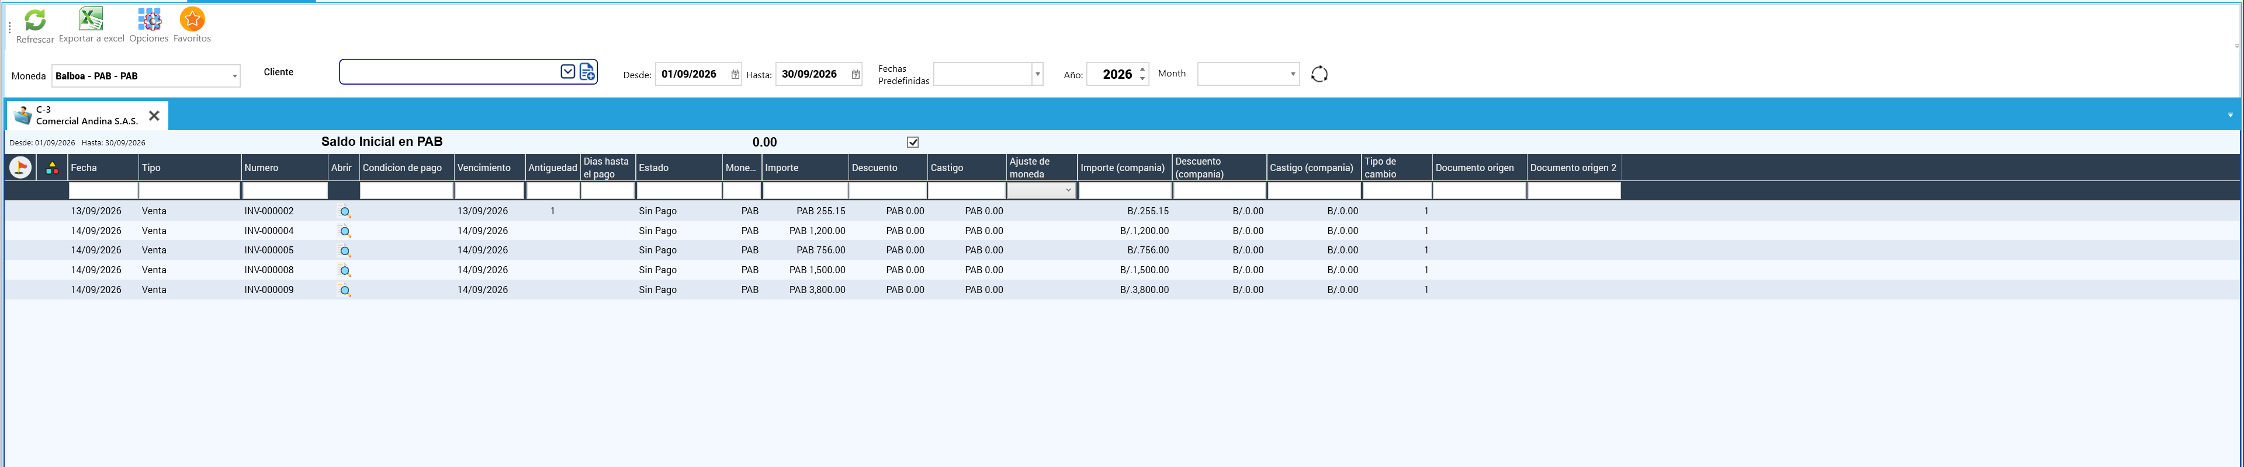The image size is (2244, 467).
Task: Expand the Moneda currency dropdown
Action: pyautogui.click(x=234, y=76)
